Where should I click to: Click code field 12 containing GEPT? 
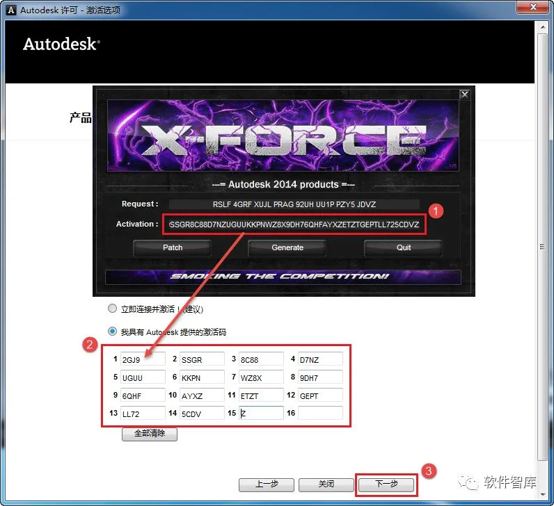(320, 395)
